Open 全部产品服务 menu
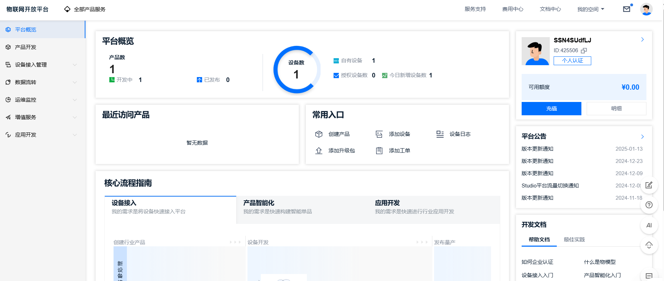This screenshot has height=281, width=664. point(85,9)
